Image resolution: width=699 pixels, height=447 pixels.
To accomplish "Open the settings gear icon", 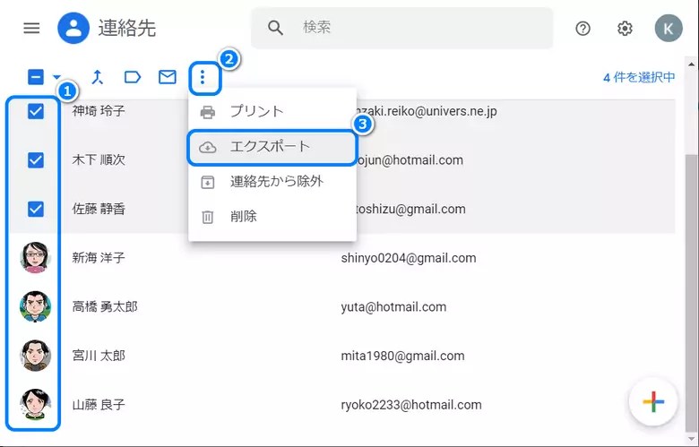I will [625, 29].
